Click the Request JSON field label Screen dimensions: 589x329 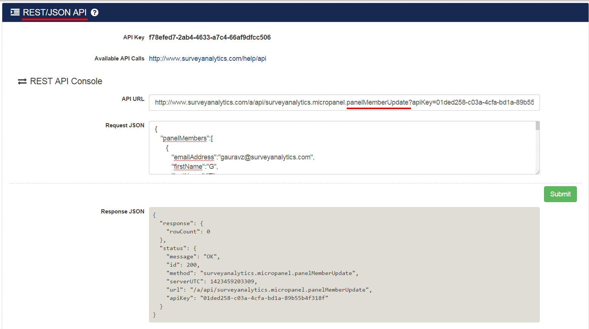pyautogui.click(x=125, y=125)
